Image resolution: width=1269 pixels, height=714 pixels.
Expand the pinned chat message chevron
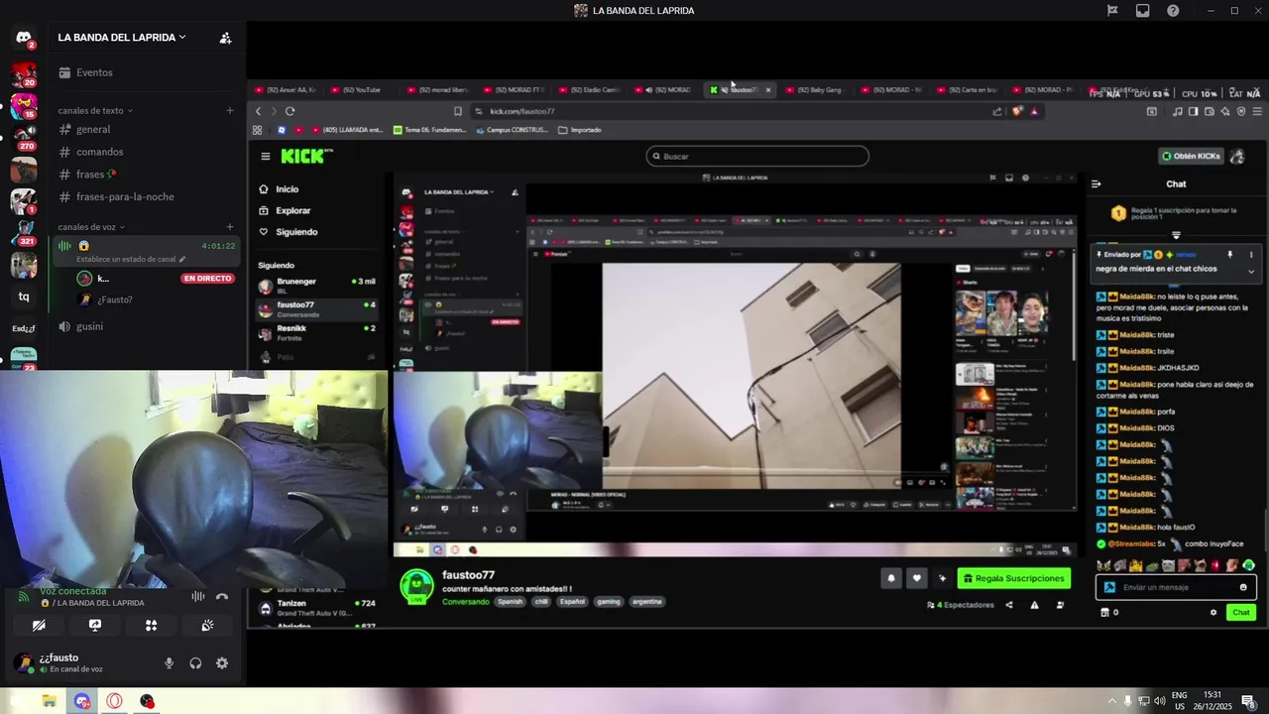tap(1251, 271)
